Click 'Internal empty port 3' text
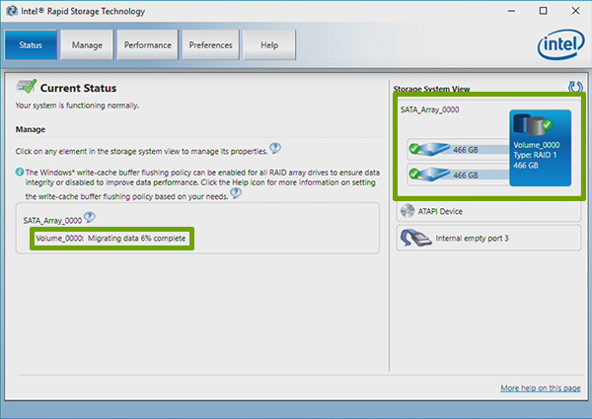 click(472, 239)
